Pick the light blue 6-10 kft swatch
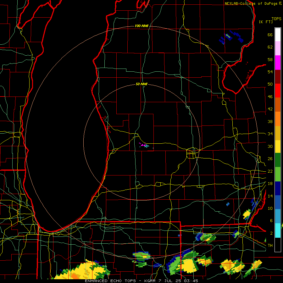283x283 pixels. click(x=278, y=216)
